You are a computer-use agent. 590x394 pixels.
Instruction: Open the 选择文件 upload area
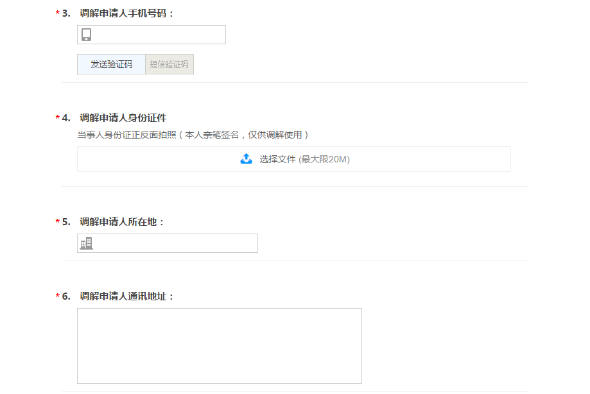coord(293,159)
